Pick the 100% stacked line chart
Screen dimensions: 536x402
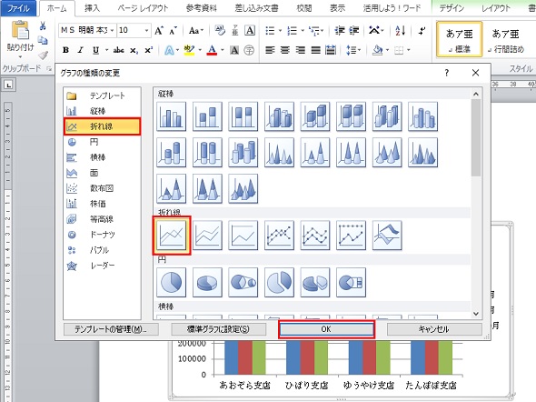point(243,235)
